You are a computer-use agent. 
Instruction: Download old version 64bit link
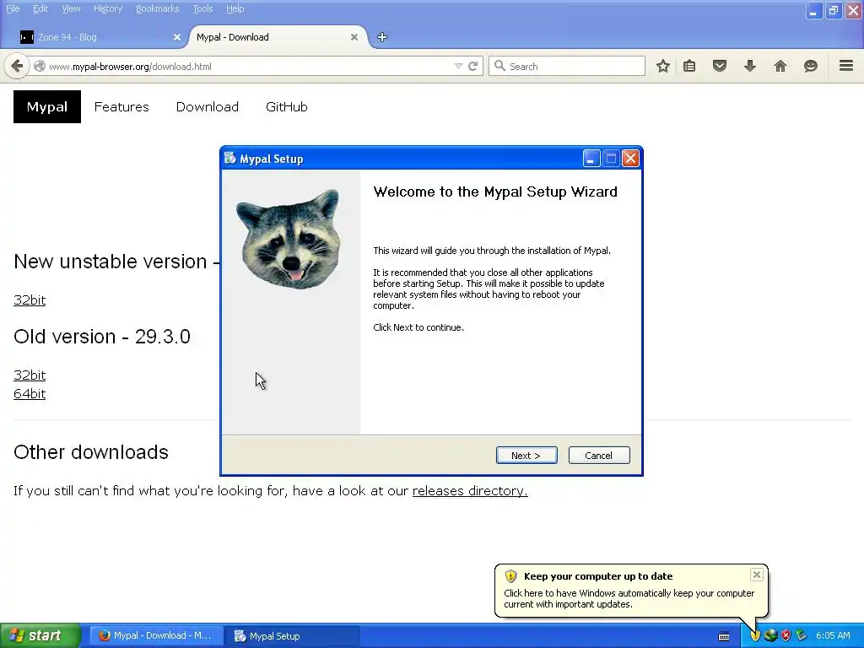(x=30, y=393)
